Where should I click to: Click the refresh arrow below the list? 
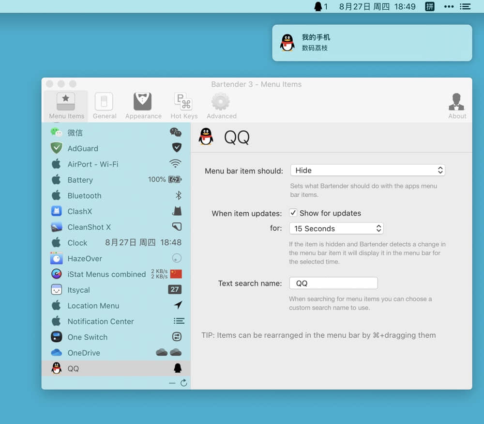[183, 383]
